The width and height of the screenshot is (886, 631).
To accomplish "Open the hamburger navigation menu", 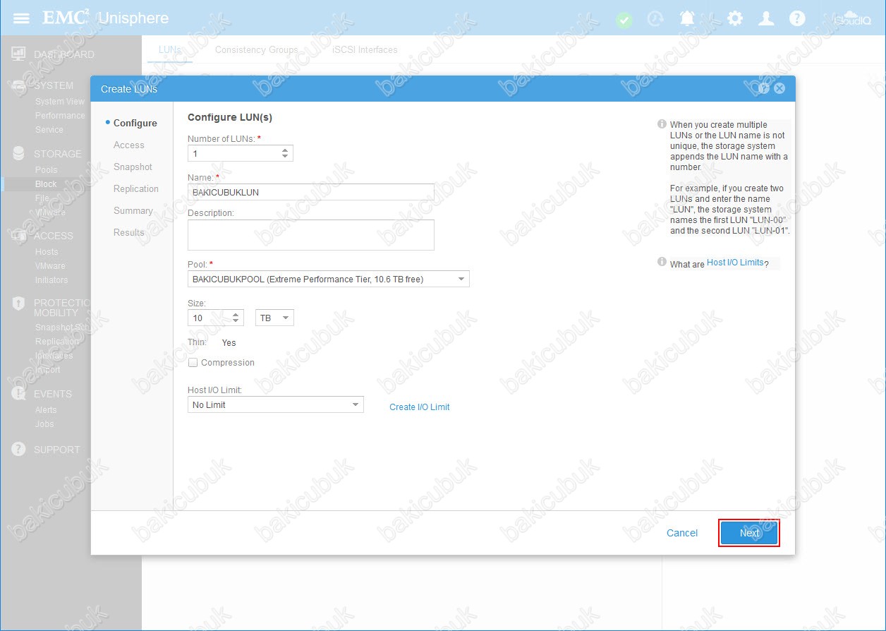I will (x=21, y=18).
